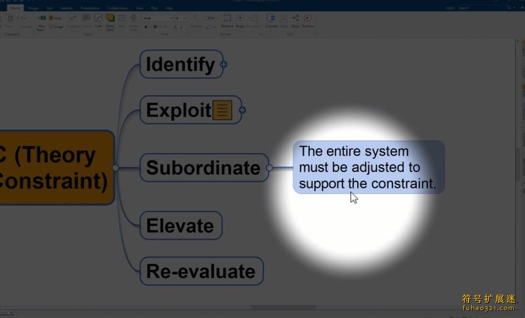This screenshot has width=525, height=318.
Task: Select the Re-evaluate topic
Action: (x=201, y=271)
